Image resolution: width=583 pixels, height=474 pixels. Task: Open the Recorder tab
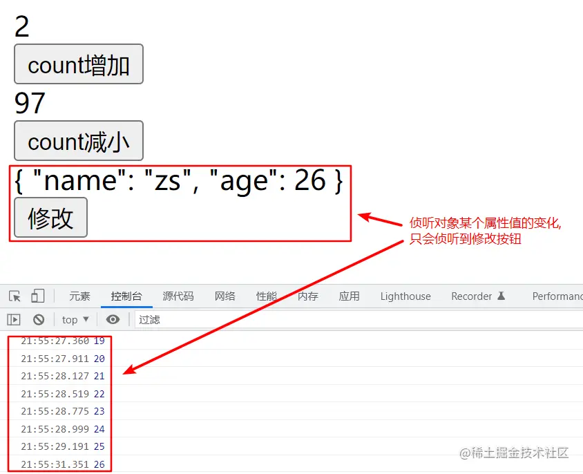tap(478, 296)
